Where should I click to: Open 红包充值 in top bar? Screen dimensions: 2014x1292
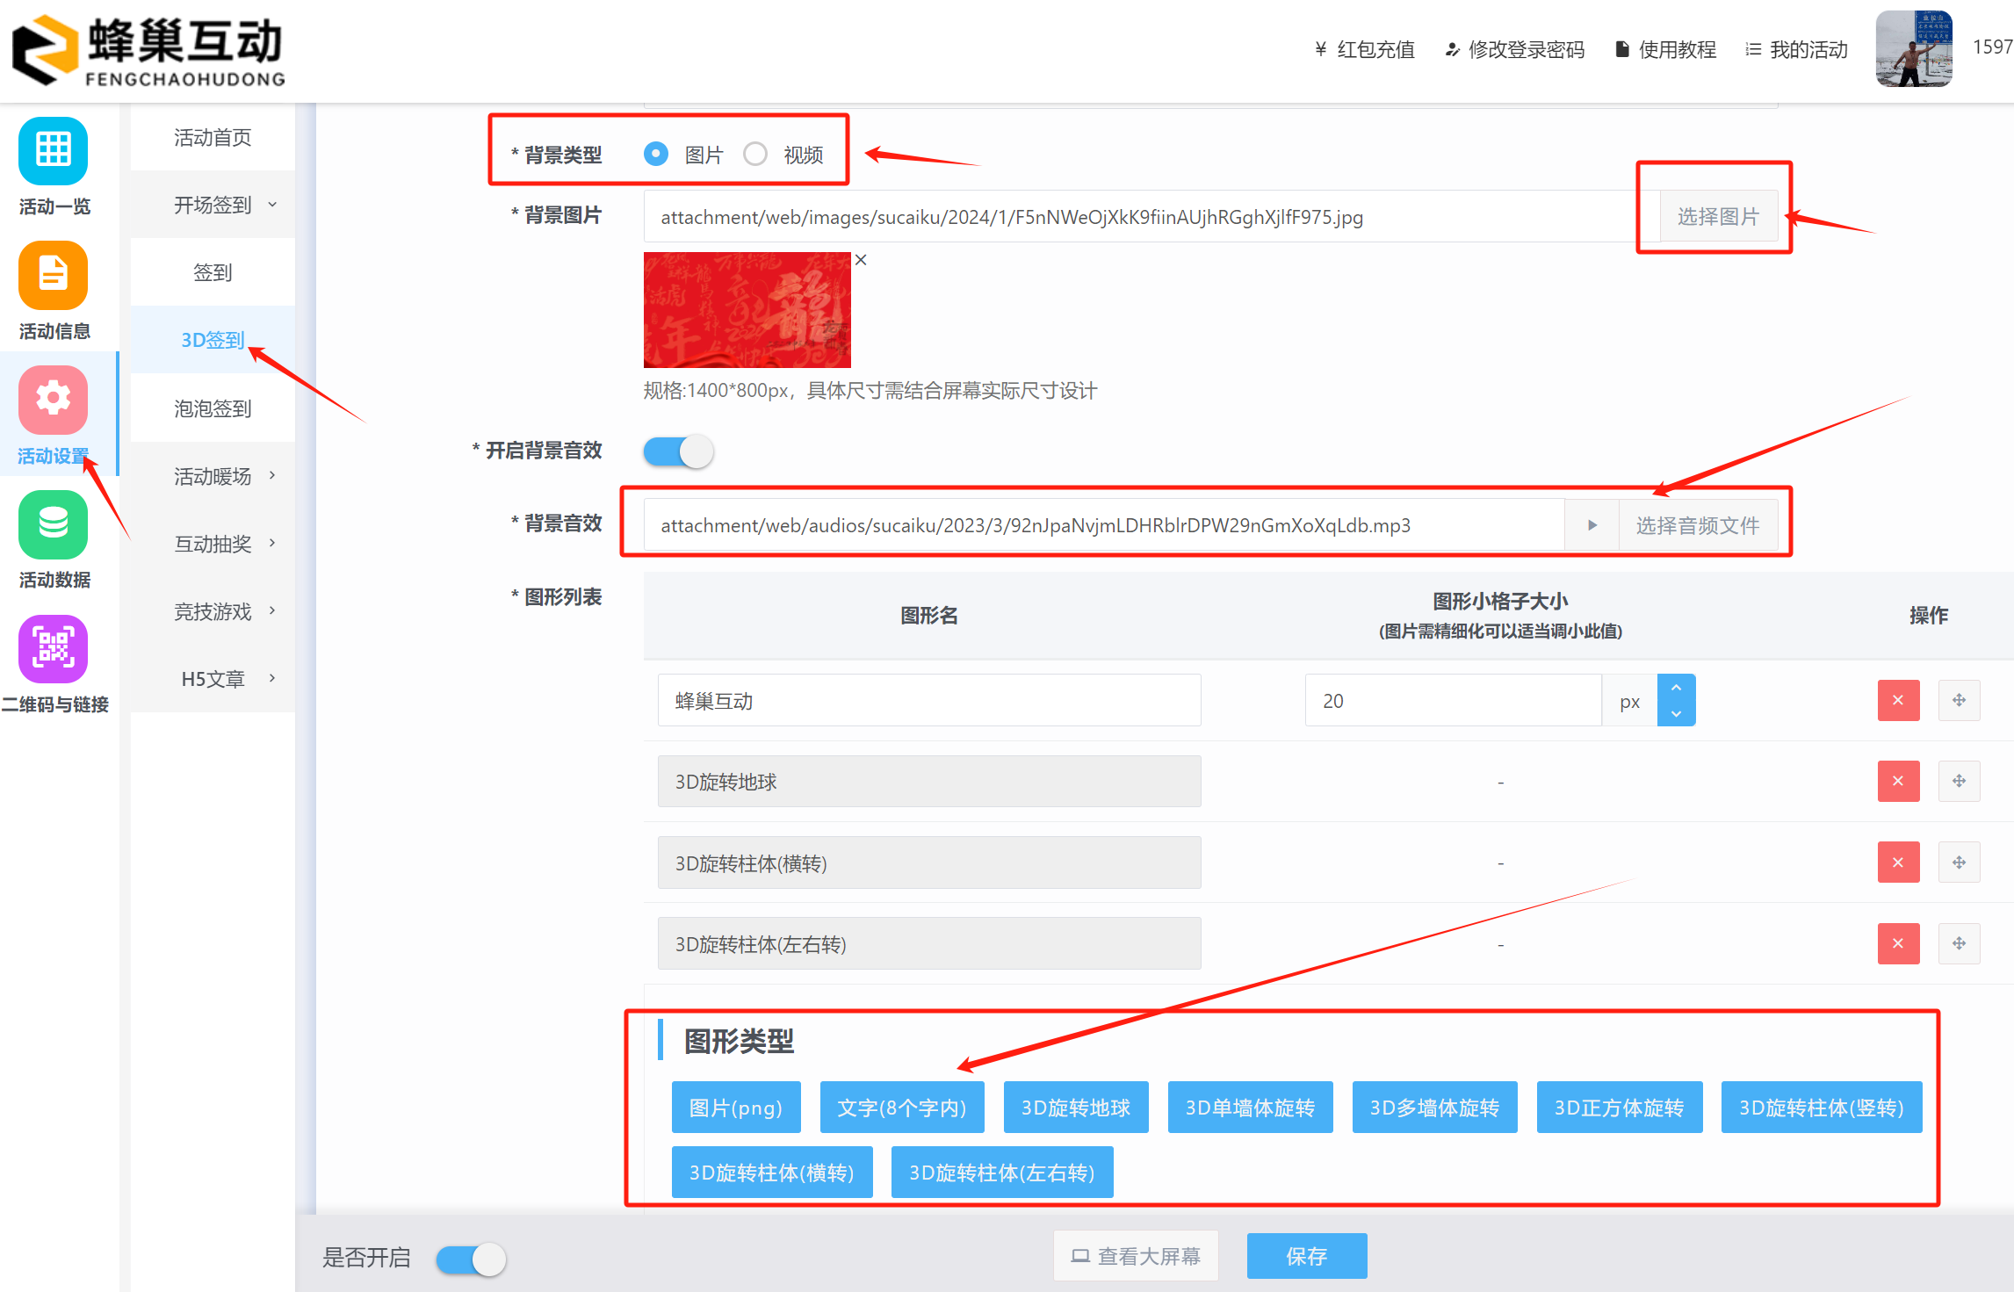coord(1365,49)
